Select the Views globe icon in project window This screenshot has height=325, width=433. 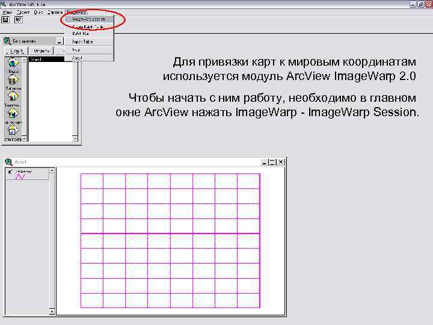[x=13, y=63]
